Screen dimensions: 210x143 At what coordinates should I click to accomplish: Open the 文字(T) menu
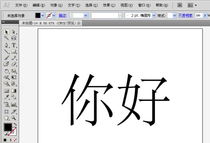tap(74, 5)
